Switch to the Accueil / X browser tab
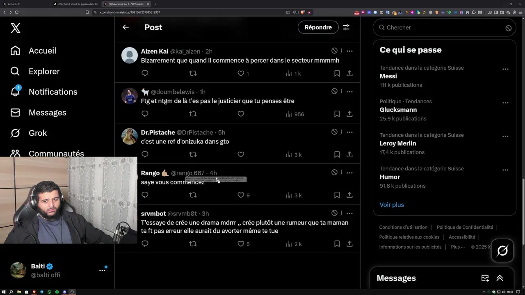The width and height of the screenshot is (525, 295). click(x=25, y=4)
